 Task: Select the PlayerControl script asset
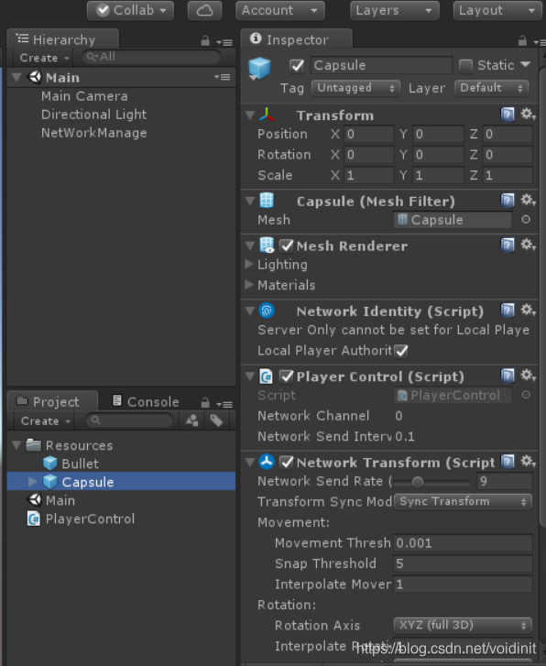point(81,519)
